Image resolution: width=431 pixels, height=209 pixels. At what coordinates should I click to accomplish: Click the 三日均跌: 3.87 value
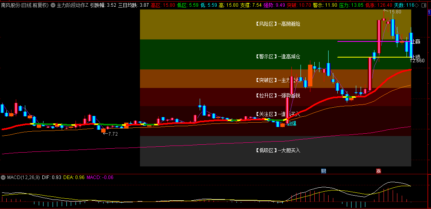click(134, 5)
